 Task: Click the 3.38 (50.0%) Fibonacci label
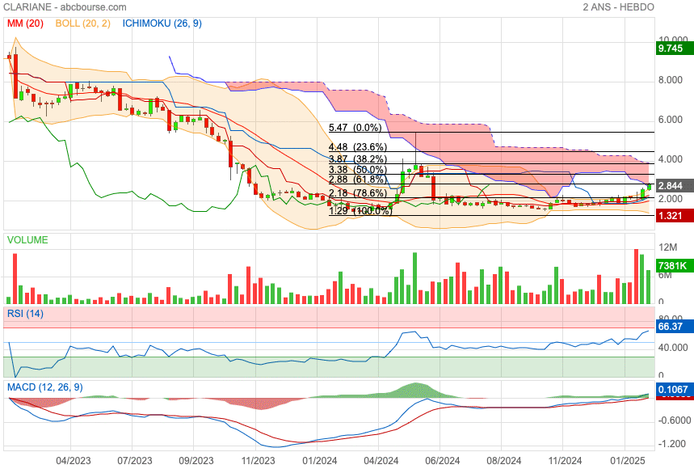click(358, 170)
